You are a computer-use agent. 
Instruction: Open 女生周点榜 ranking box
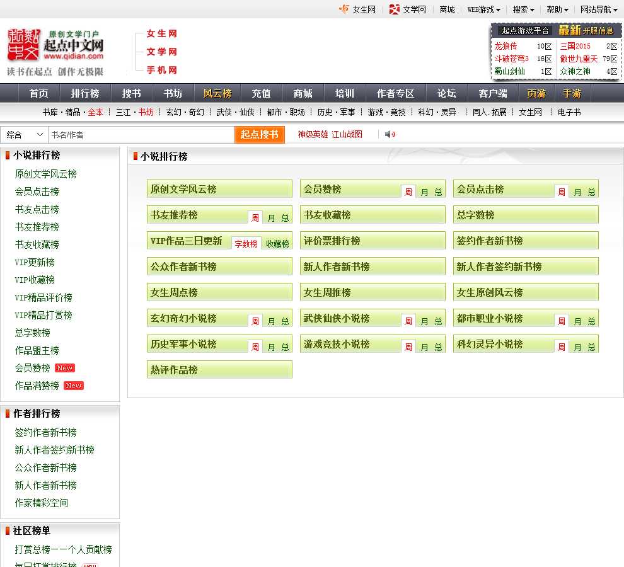pyautogui.click(x=219, y=292)
